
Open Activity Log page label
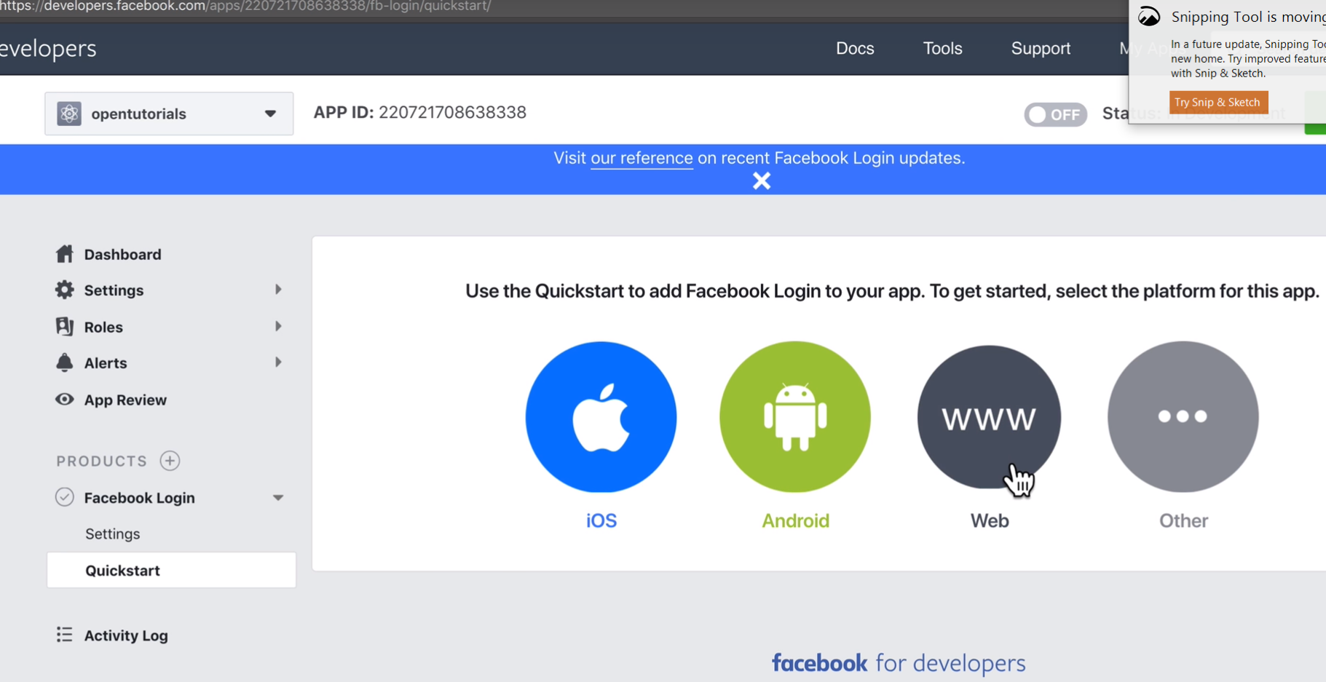(126, 635)
